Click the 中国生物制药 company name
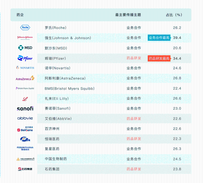The image size is (203, 183). (x=56, y=159)
